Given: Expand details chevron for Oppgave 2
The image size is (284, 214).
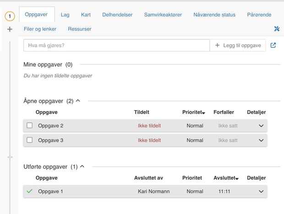Looking at the screenshot, I should (x=261, y=126).
